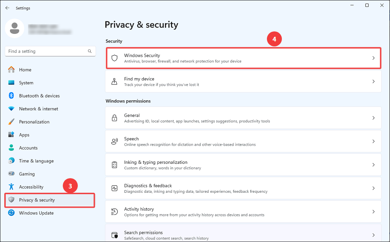Click the Find my device locator icon
Screen dimensions: 390x242
pos(115,81)
